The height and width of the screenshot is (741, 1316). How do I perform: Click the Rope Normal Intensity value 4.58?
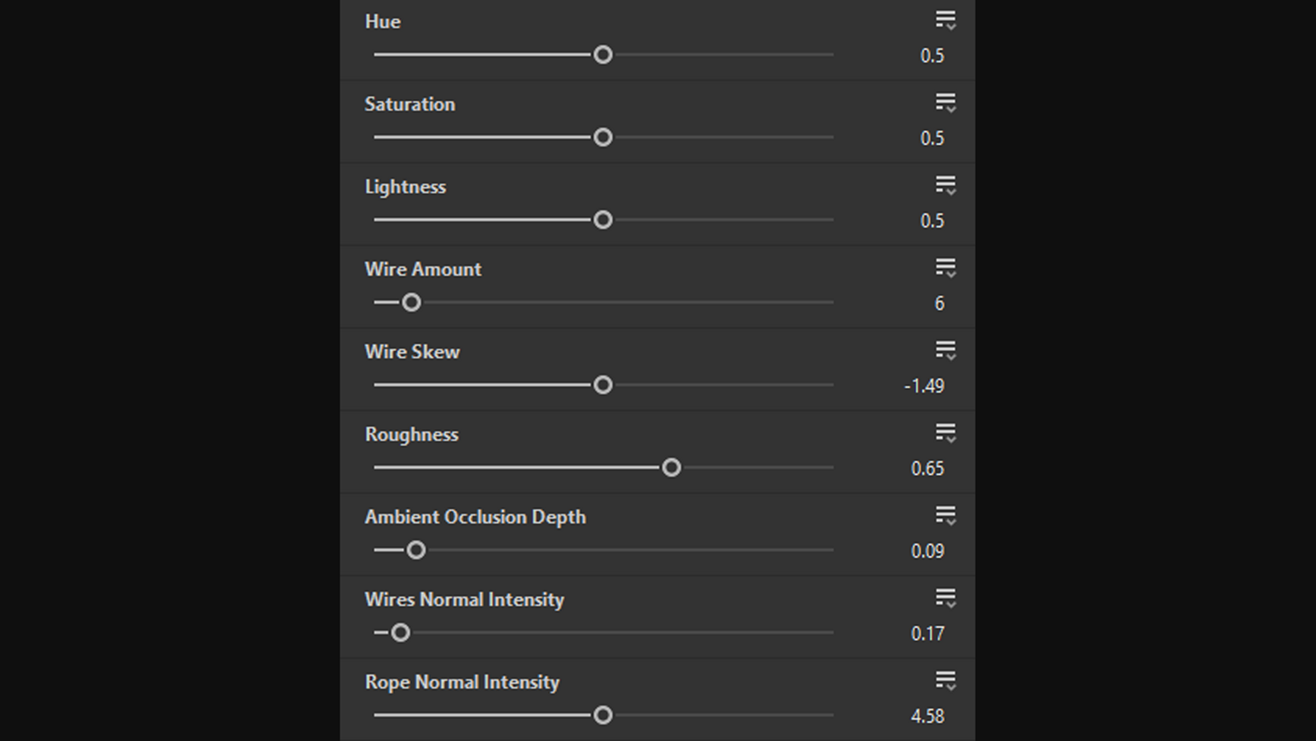coord(927,716)
